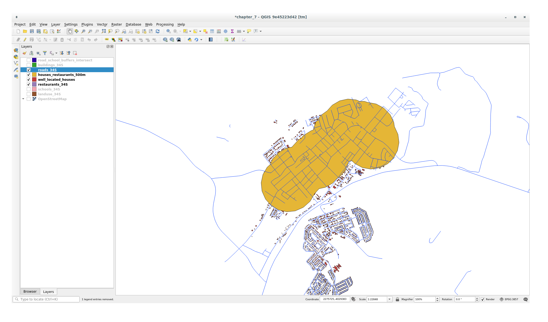Click Save Project floppy icon
Screen dimensions: 548x322
pos(32,31)
